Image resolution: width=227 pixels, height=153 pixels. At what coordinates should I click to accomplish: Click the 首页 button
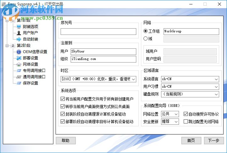point(191,140)
